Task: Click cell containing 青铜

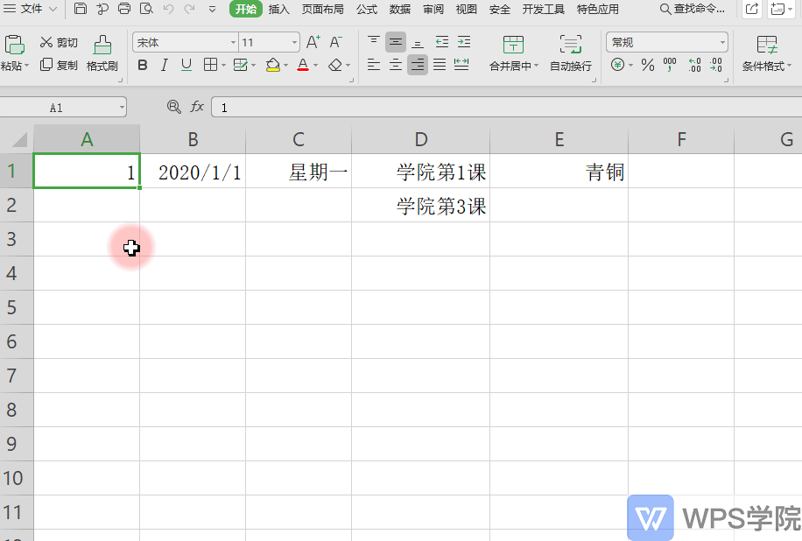Action: [559, 172]
